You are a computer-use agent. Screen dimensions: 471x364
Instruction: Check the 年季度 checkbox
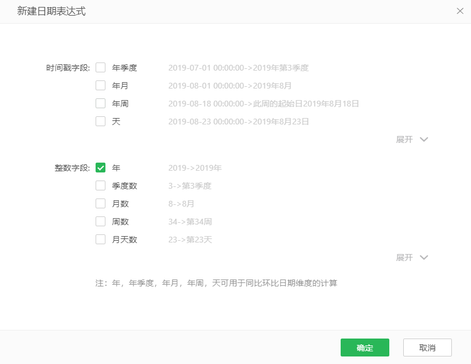[100, 68]
